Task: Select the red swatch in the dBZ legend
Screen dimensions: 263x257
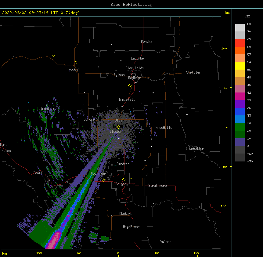Action: [x=240, y=43]
